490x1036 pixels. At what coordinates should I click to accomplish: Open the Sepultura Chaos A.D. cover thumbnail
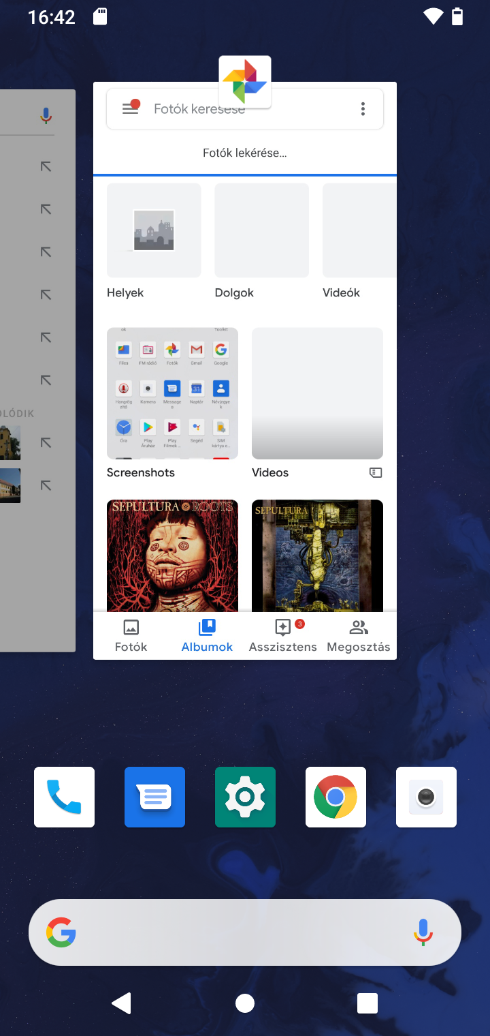[x=317, y=555]
